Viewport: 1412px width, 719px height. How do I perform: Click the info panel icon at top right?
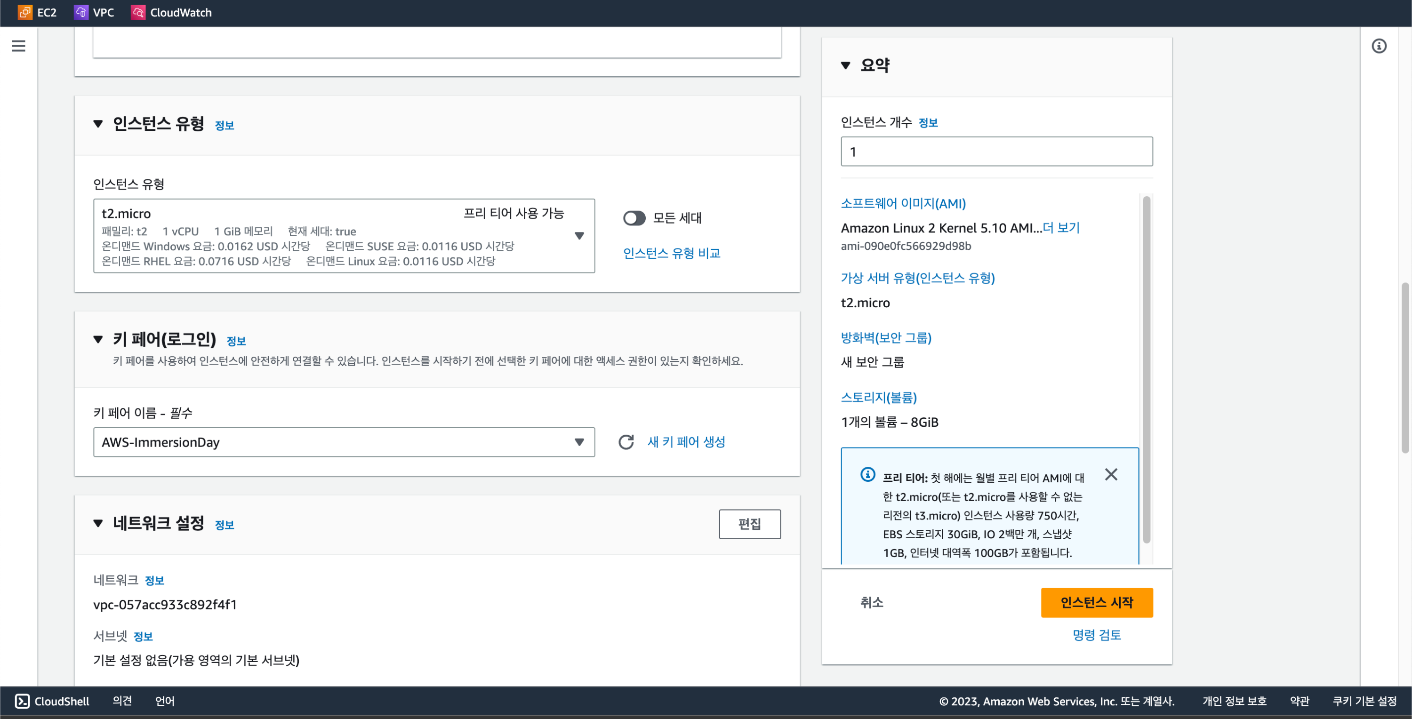pyautogui.click(x=1379, y=46)
